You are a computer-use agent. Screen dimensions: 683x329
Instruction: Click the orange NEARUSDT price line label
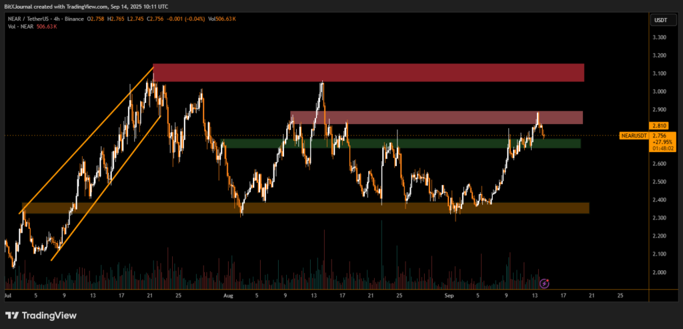coord(633,135)
